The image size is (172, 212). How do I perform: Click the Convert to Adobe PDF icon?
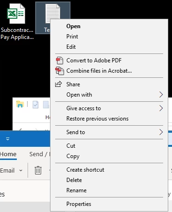(59, 61)
